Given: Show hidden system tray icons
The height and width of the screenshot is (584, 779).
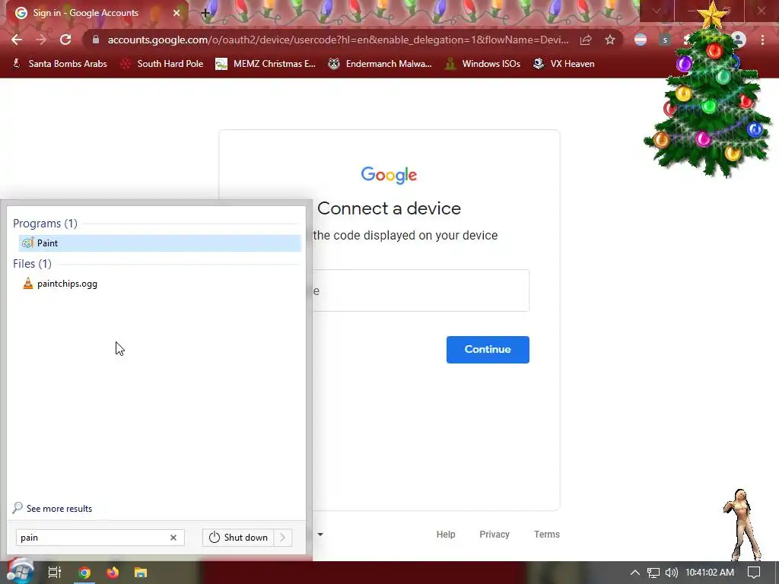Looking at the screenshot, I should click(634, 573).
